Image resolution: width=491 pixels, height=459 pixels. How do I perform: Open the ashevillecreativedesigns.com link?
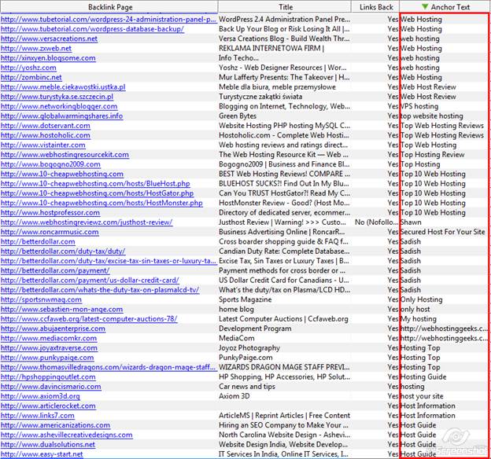click(x=66, y=435)
